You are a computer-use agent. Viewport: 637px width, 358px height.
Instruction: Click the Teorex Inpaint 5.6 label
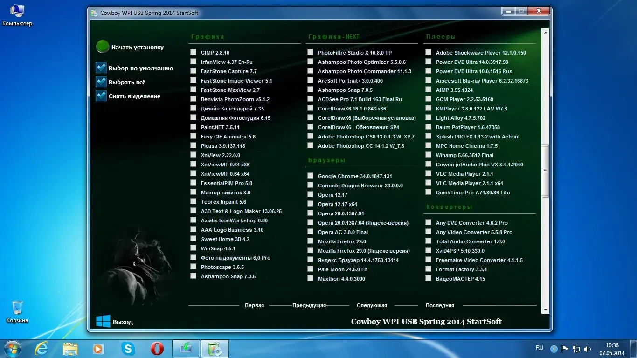pos(223,202)
